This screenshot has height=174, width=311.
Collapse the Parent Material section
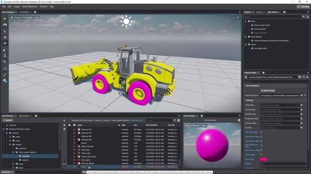point(245,86)
